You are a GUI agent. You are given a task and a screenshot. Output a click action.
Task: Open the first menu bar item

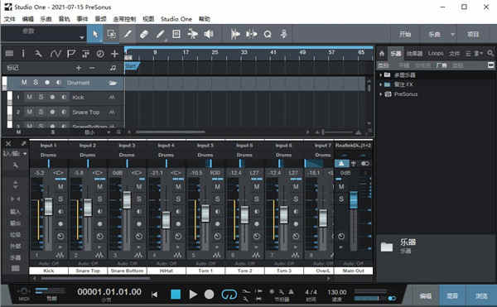[x=9, y=19]
